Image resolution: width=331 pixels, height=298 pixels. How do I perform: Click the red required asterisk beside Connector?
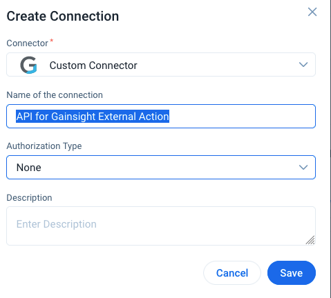click(x=52, y=41)
